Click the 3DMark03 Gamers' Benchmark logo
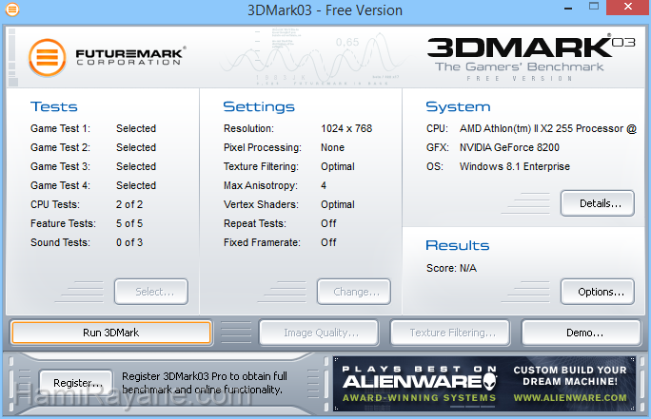The height and width of the screenshot is (419, 651). [x=531, y=58]
